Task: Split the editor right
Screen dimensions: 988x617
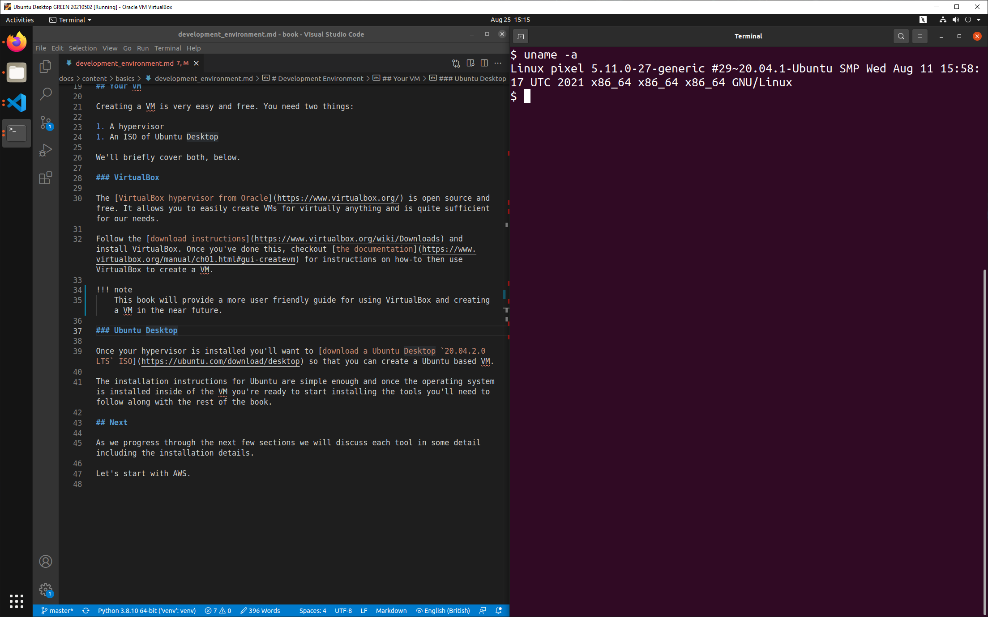Action: pyautogui.click(x=484, y=63)
